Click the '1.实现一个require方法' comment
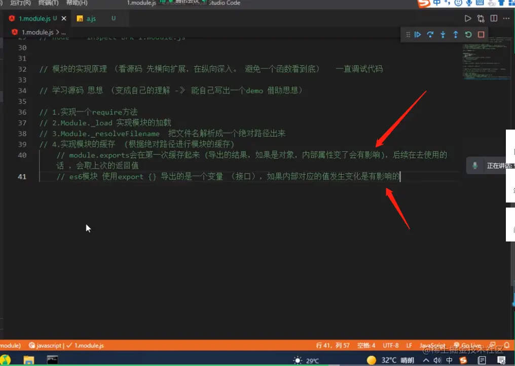The height and width of the screenshot is (366, 515). tap(88, 112)
